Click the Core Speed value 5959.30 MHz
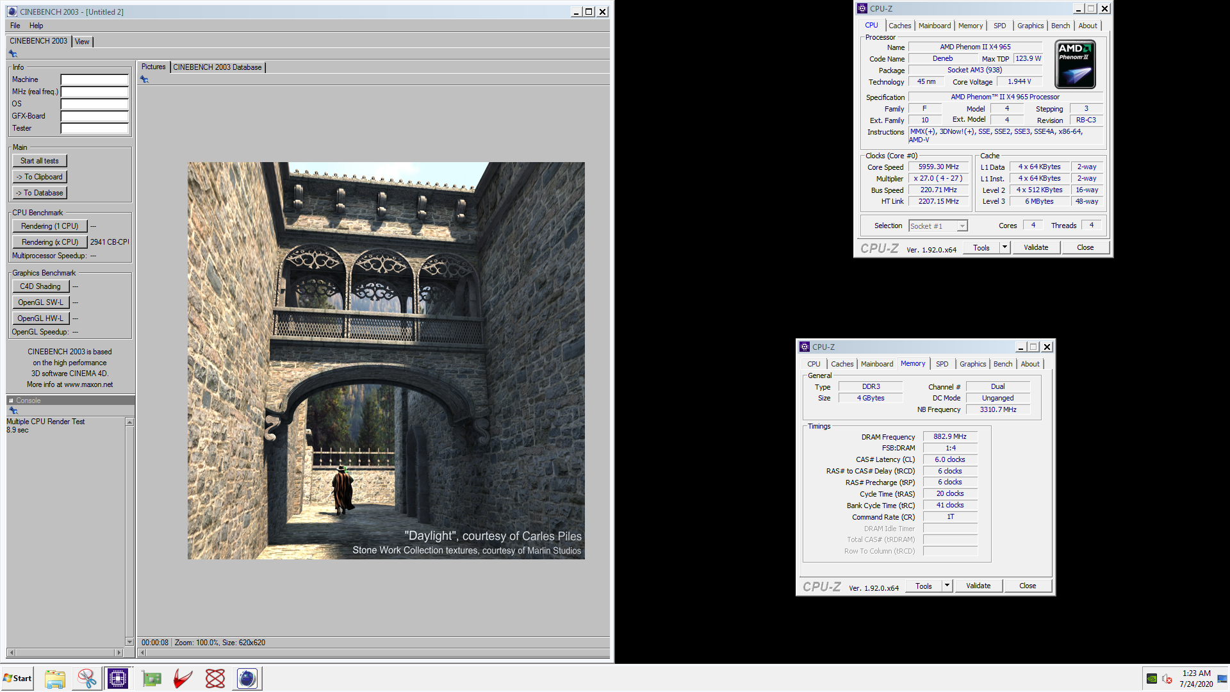 [x=939, y=167]
